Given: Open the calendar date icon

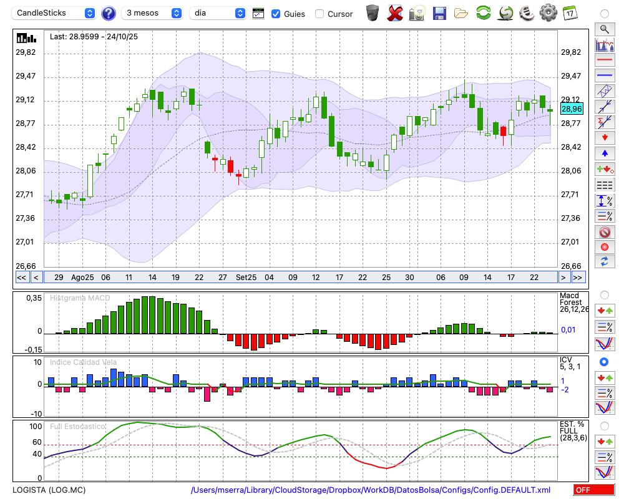Looking at the screenshot, I should coord(569,13).
